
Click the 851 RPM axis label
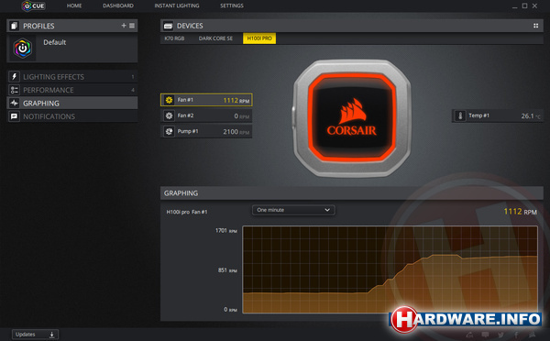(x=227, y=270)
